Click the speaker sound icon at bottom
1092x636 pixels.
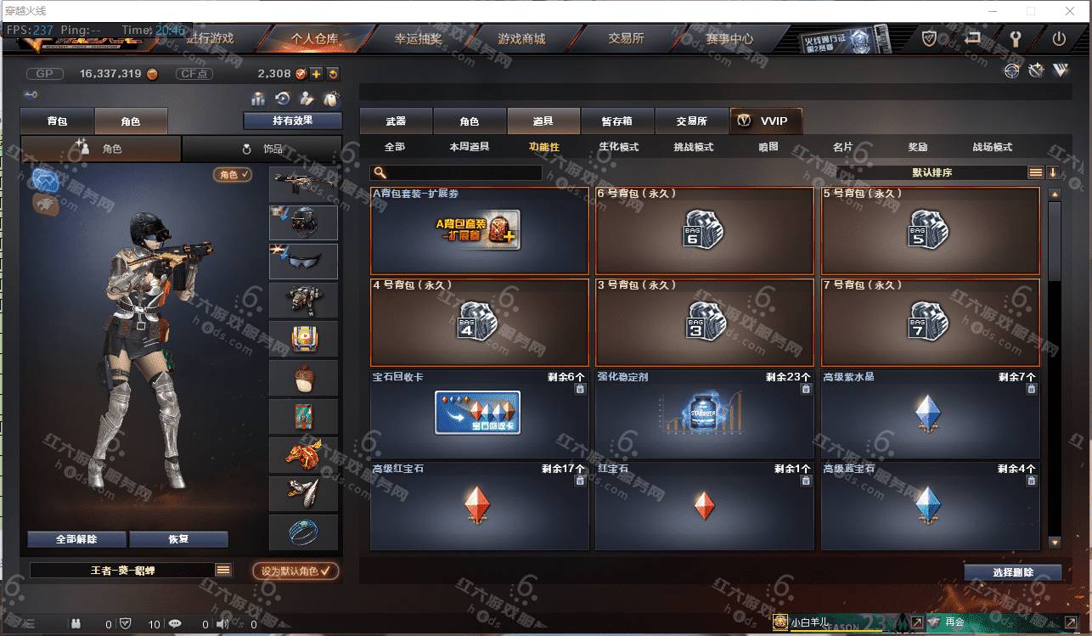tap(222, 624)
